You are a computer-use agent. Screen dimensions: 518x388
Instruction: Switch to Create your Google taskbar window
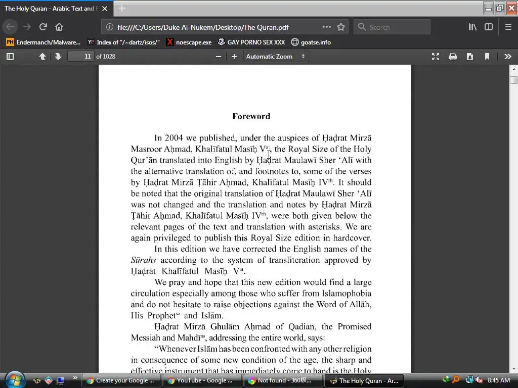pyautogui.click(x=121, y=380)
